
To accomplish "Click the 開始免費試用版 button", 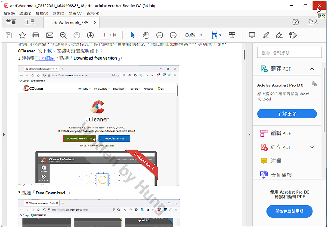I will (289, 211).
